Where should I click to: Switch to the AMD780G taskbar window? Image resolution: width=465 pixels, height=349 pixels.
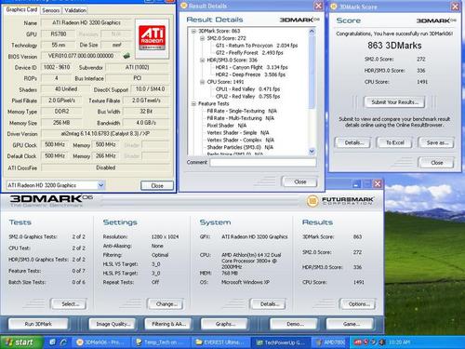330,342
